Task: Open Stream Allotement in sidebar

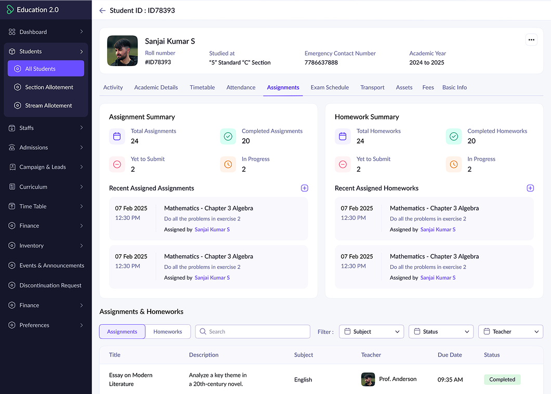Action: click(x=46, y=106)
